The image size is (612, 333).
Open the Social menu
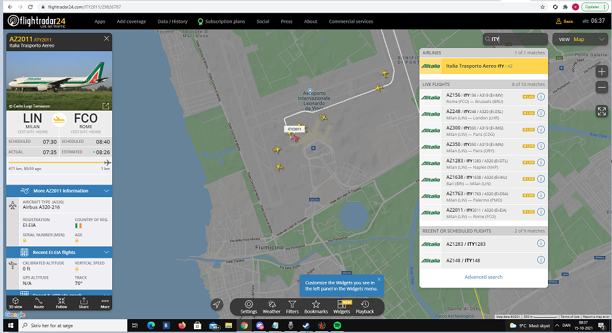click(x=263, y=21)
